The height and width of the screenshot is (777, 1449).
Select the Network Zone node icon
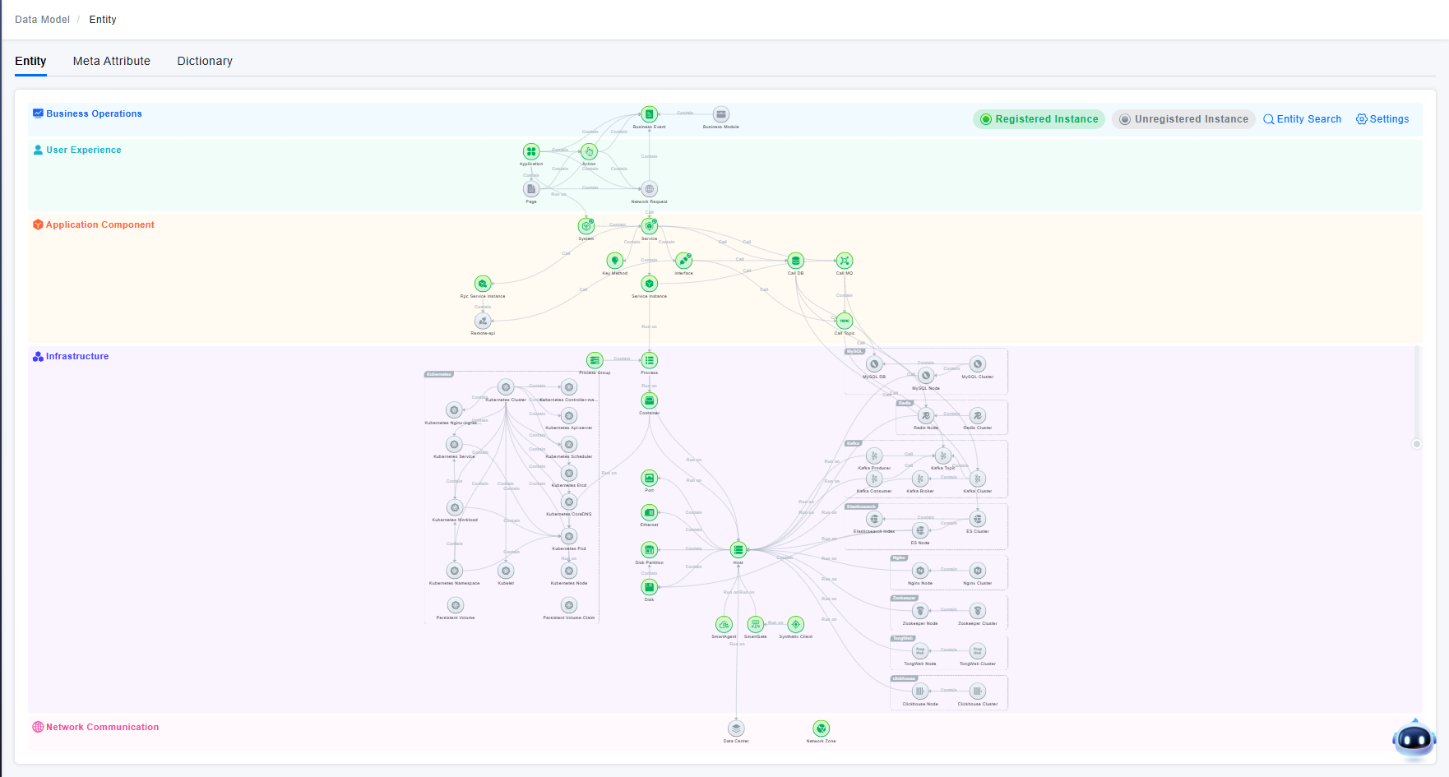pyautogui.click(x=821, y=728)
